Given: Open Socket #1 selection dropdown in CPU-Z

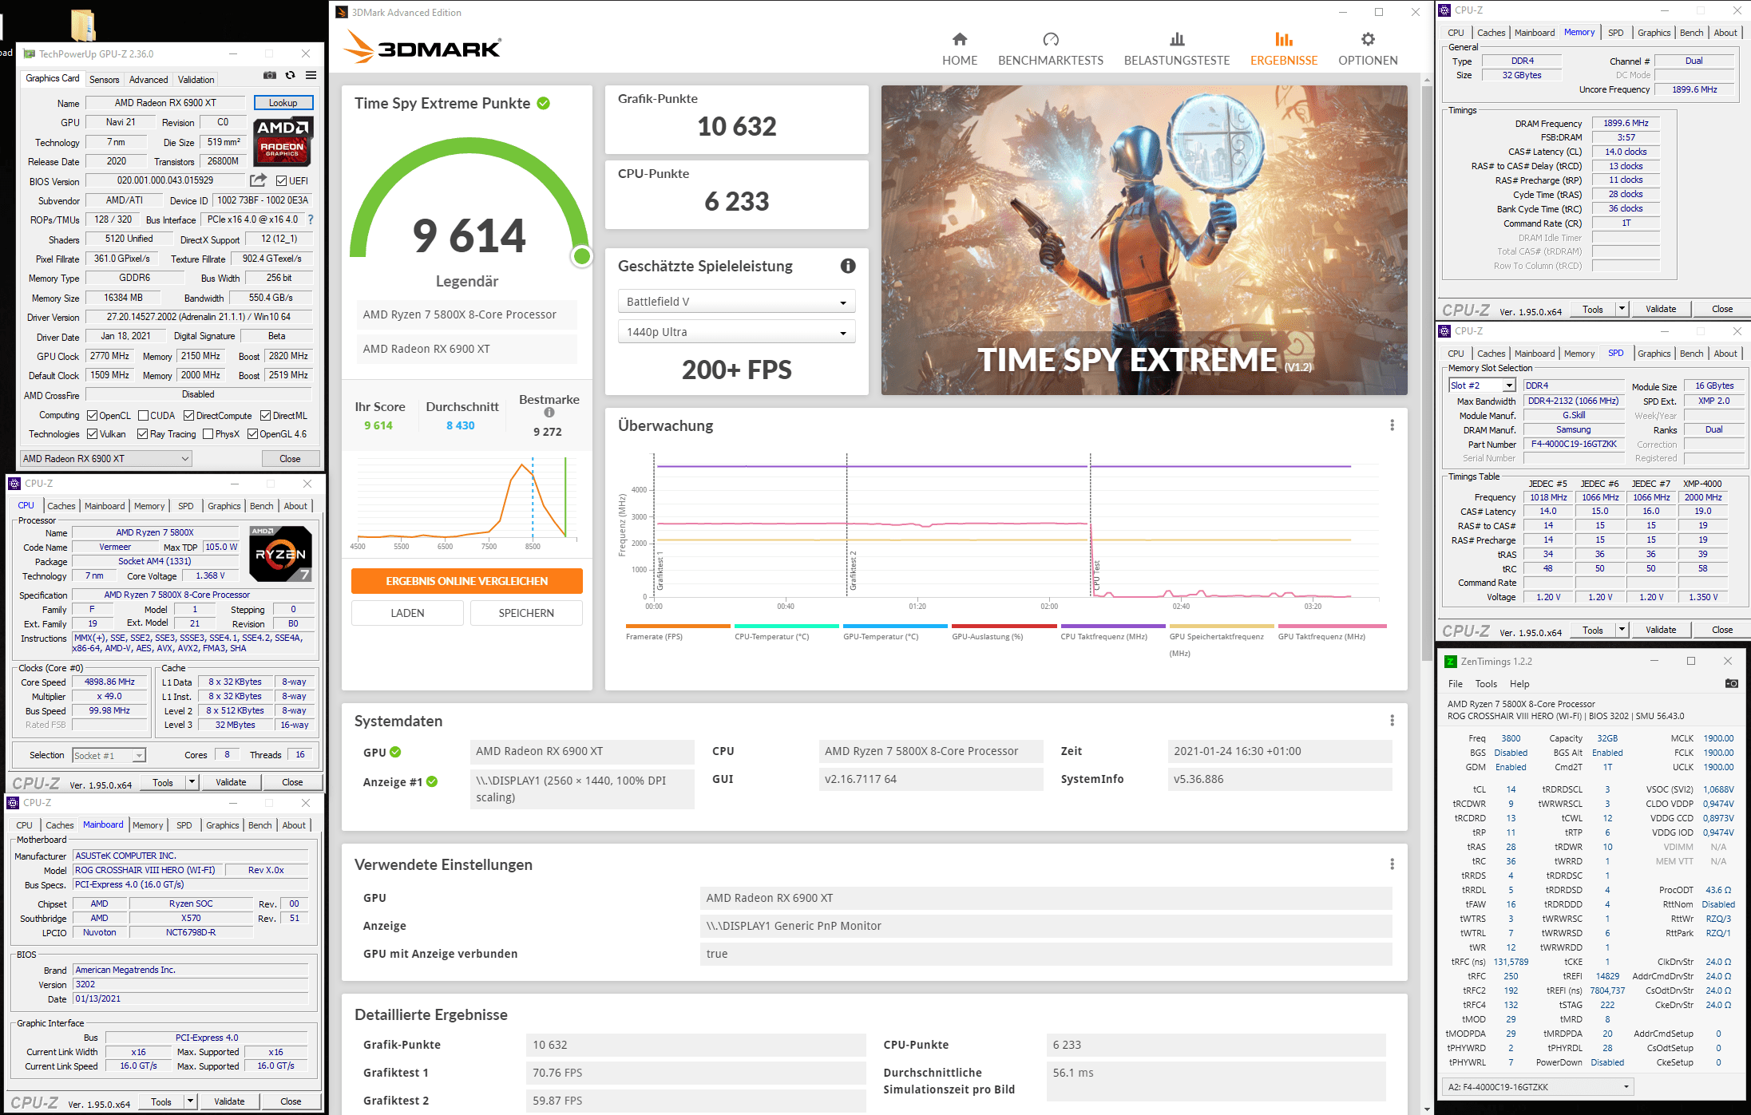Looking at the screenshot, I should point(109,755).
